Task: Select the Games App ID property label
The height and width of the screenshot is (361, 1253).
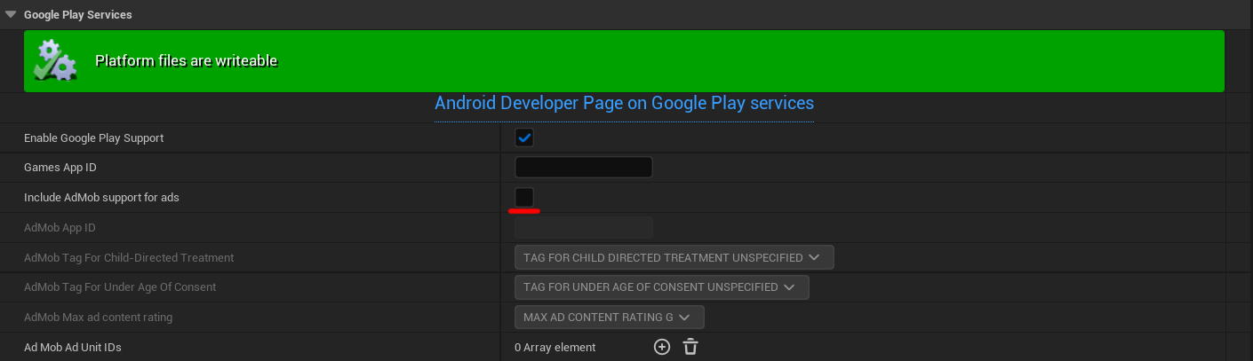Action: (60, 168)
